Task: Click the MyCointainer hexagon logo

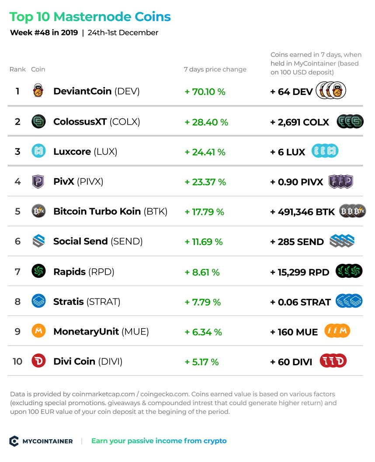Action: tap(14, 441)
